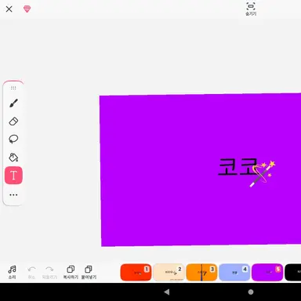
Task: Tap the Android back button
Action: pos(167,292)
